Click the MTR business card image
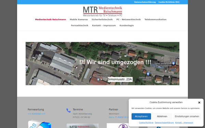 pyautogui.click(x=82, y=126)
